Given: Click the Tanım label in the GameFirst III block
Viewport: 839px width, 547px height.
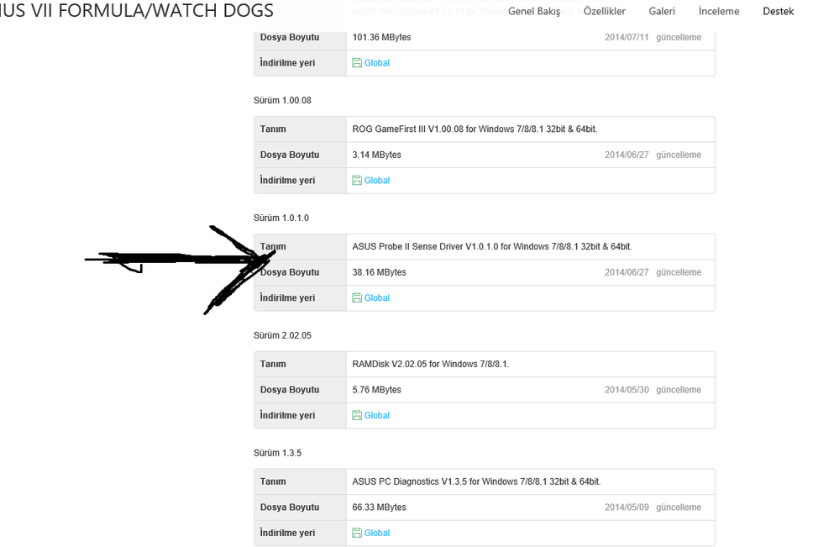Looking at the screenshot, I should tap(273, 129).
